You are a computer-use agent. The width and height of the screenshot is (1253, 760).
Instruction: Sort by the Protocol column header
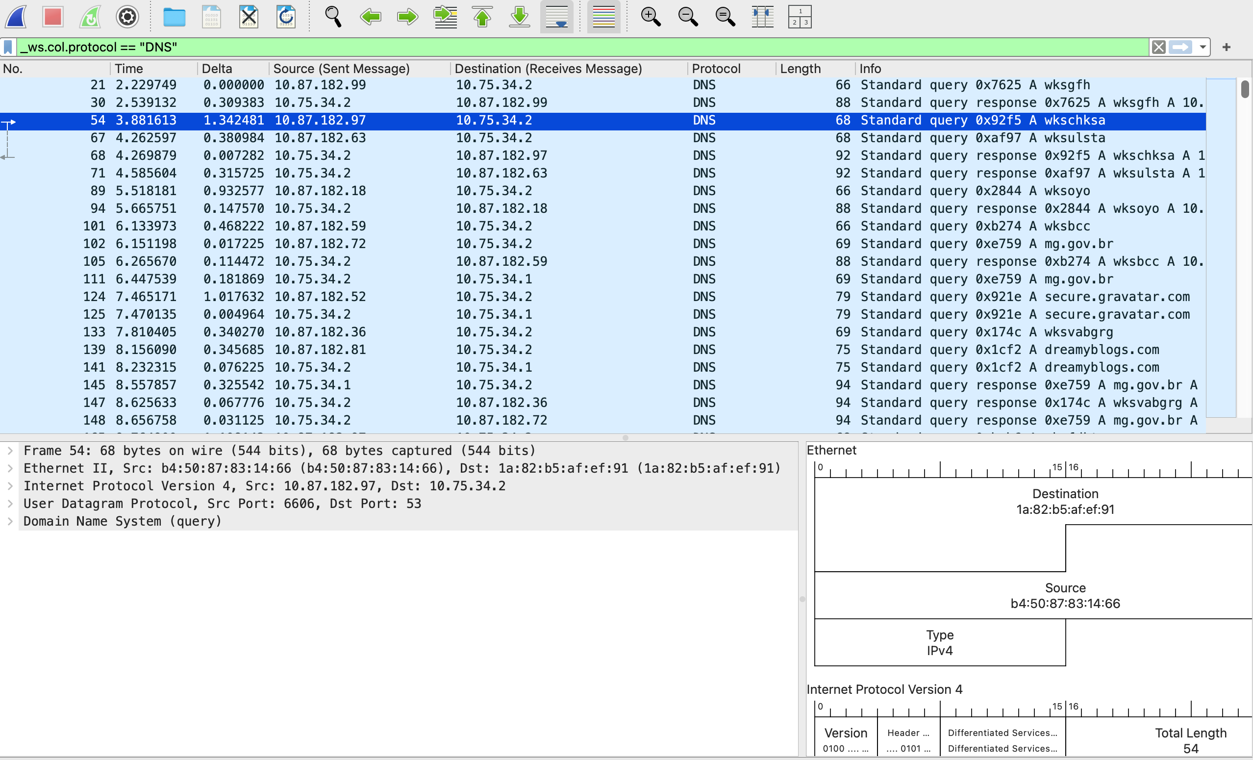[716, 69]
